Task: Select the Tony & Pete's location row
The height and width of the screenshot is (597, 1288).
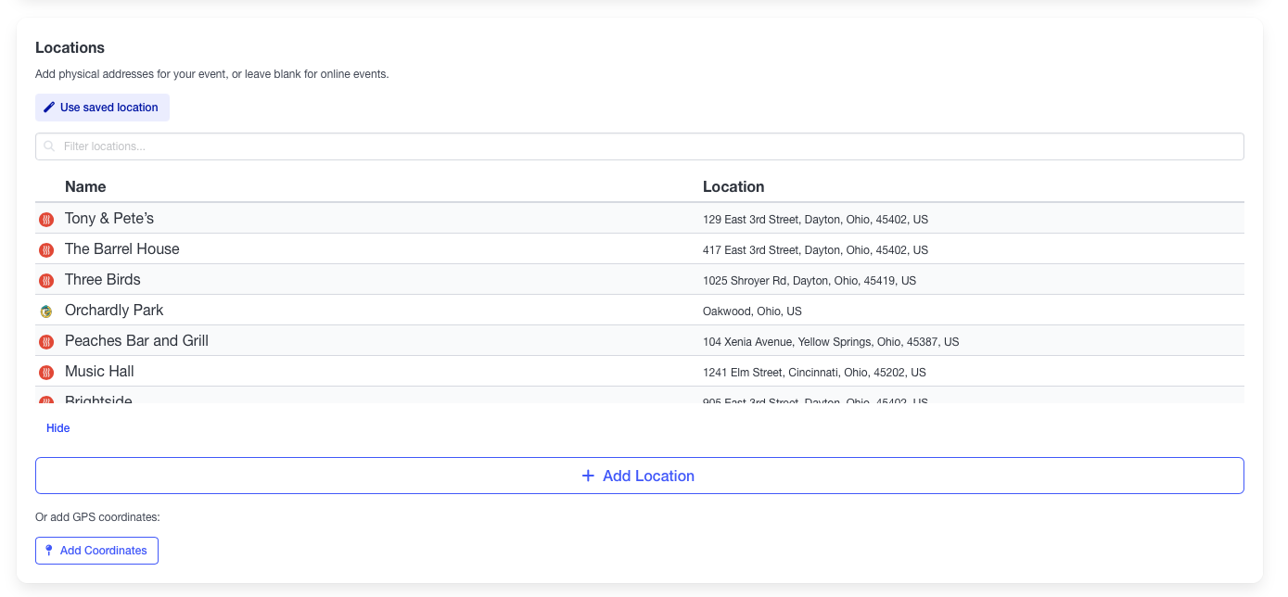Action: tap(109, 219)
